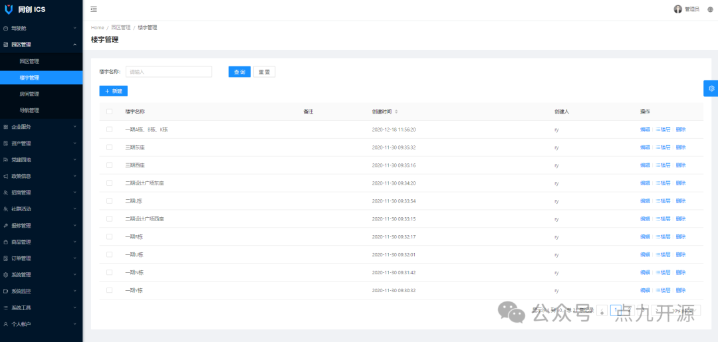Click the 资产管理 sidebar icon

[5, 143]
